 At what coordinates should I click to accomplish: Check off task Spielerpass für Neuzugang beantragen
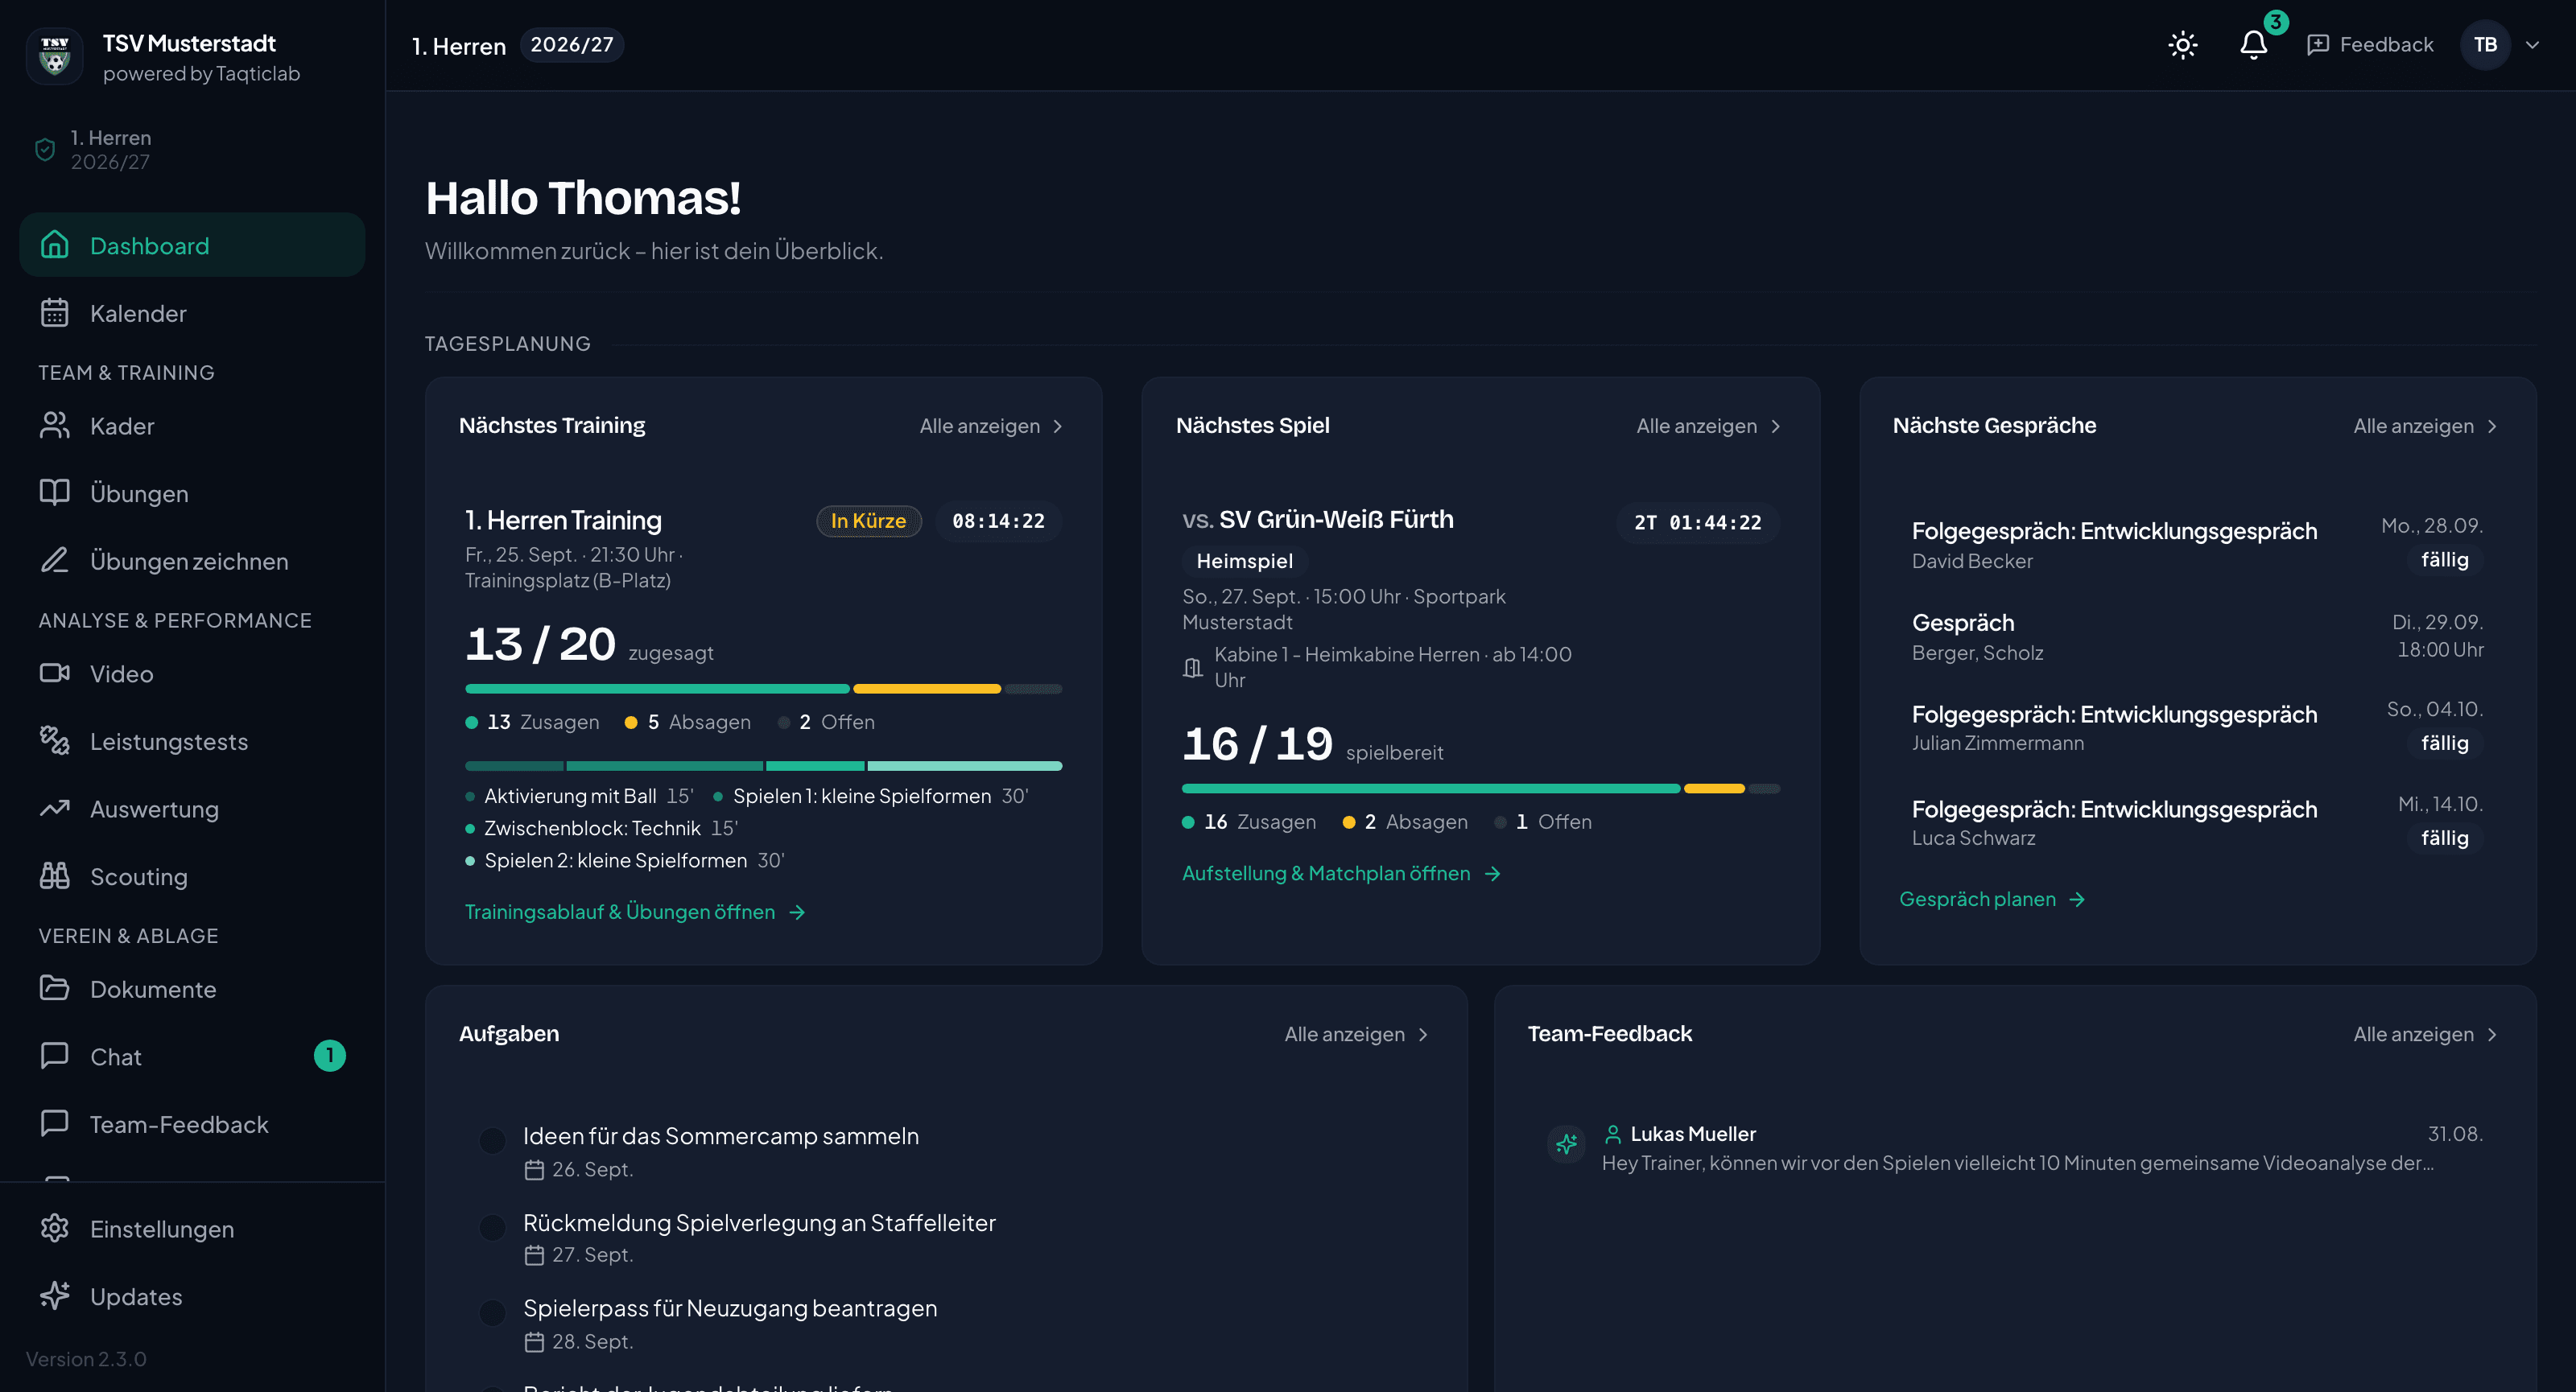492,1313
